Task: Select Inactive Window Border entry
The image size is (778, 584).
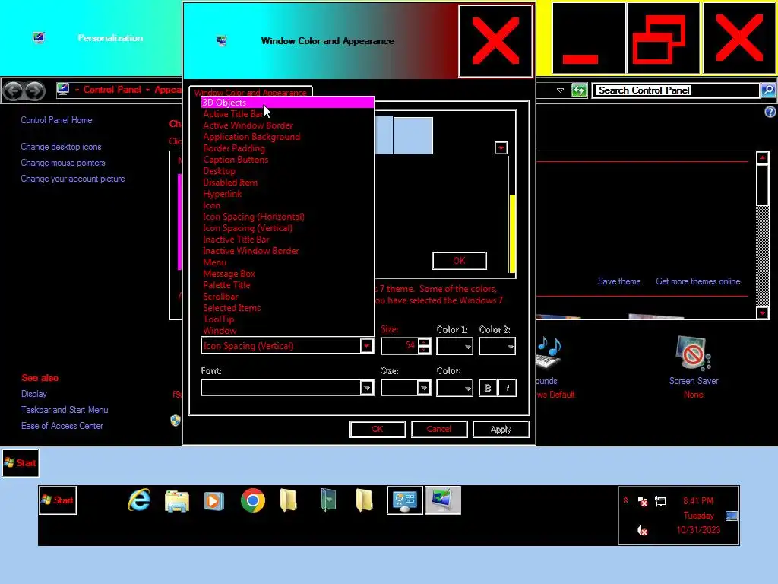Action: 287,251
